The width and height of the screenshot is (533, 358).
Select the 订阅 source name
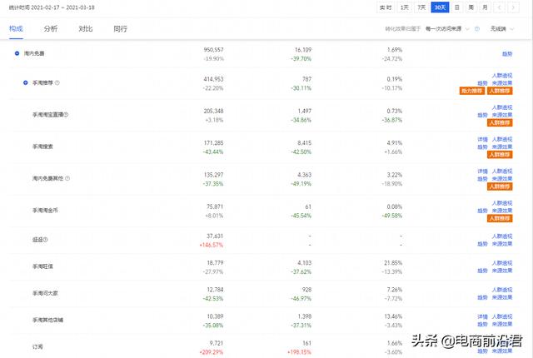click(37, 347)
